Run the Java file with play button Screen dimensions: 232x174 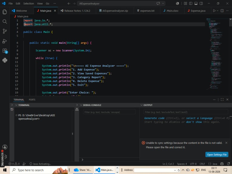(214, 11)
